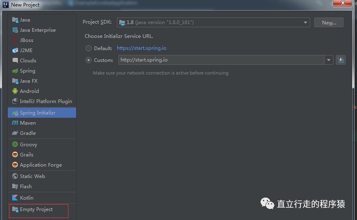Select Static Web project type label
The width and height of the screenshot is (357, 220).
point(32,176)
